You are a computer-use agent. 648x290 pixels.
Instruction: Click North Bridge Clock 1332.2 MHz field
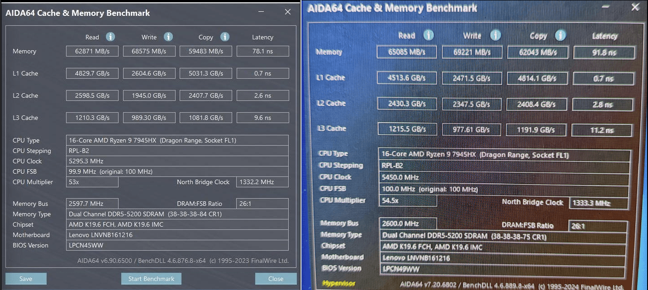[x=262, y=182]
